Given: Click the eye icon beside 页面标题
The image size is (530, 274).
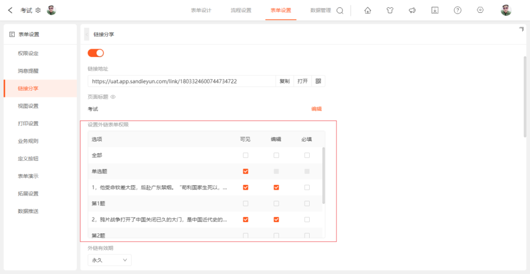Looking at the screenshot, I should pos(113,97).
